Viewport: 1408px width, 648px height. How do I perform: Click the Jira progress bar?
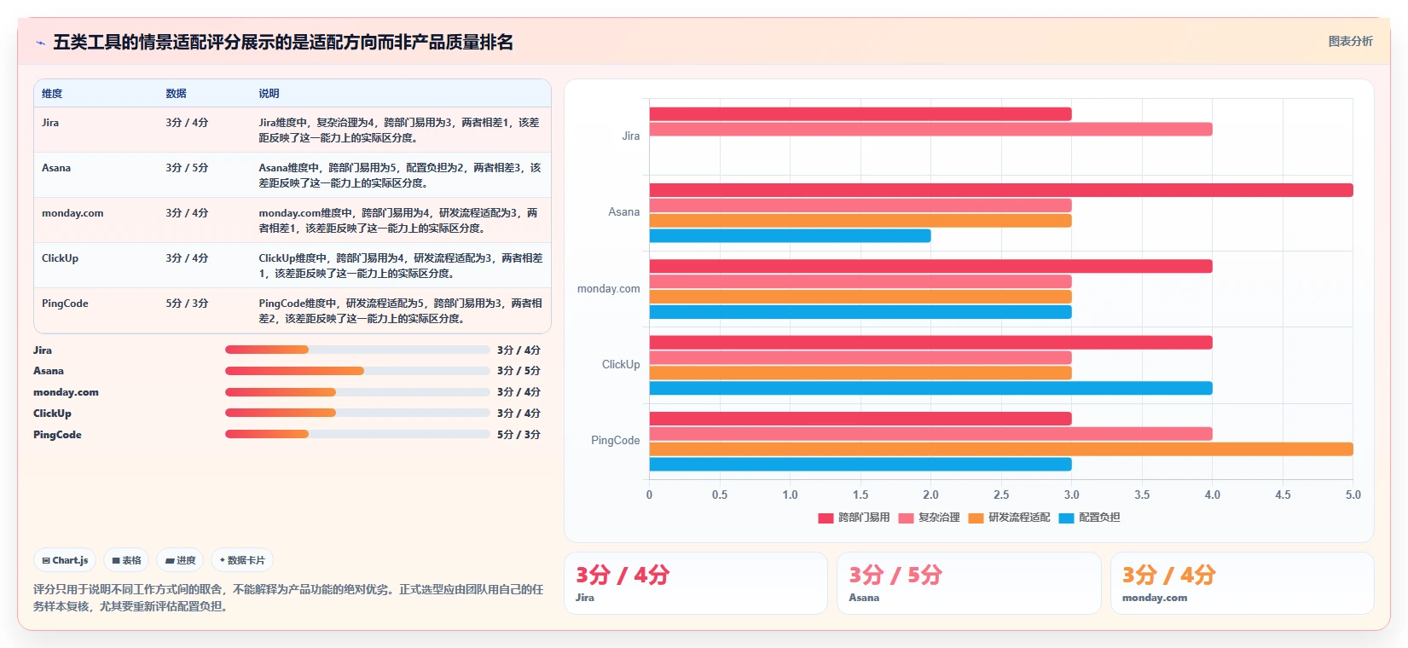coord(357,350)
